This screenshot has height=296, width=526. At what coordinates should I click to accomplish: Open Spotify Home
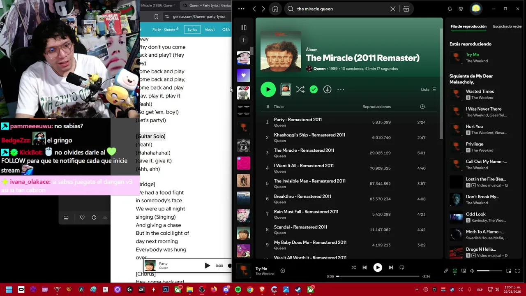(275, 9)
